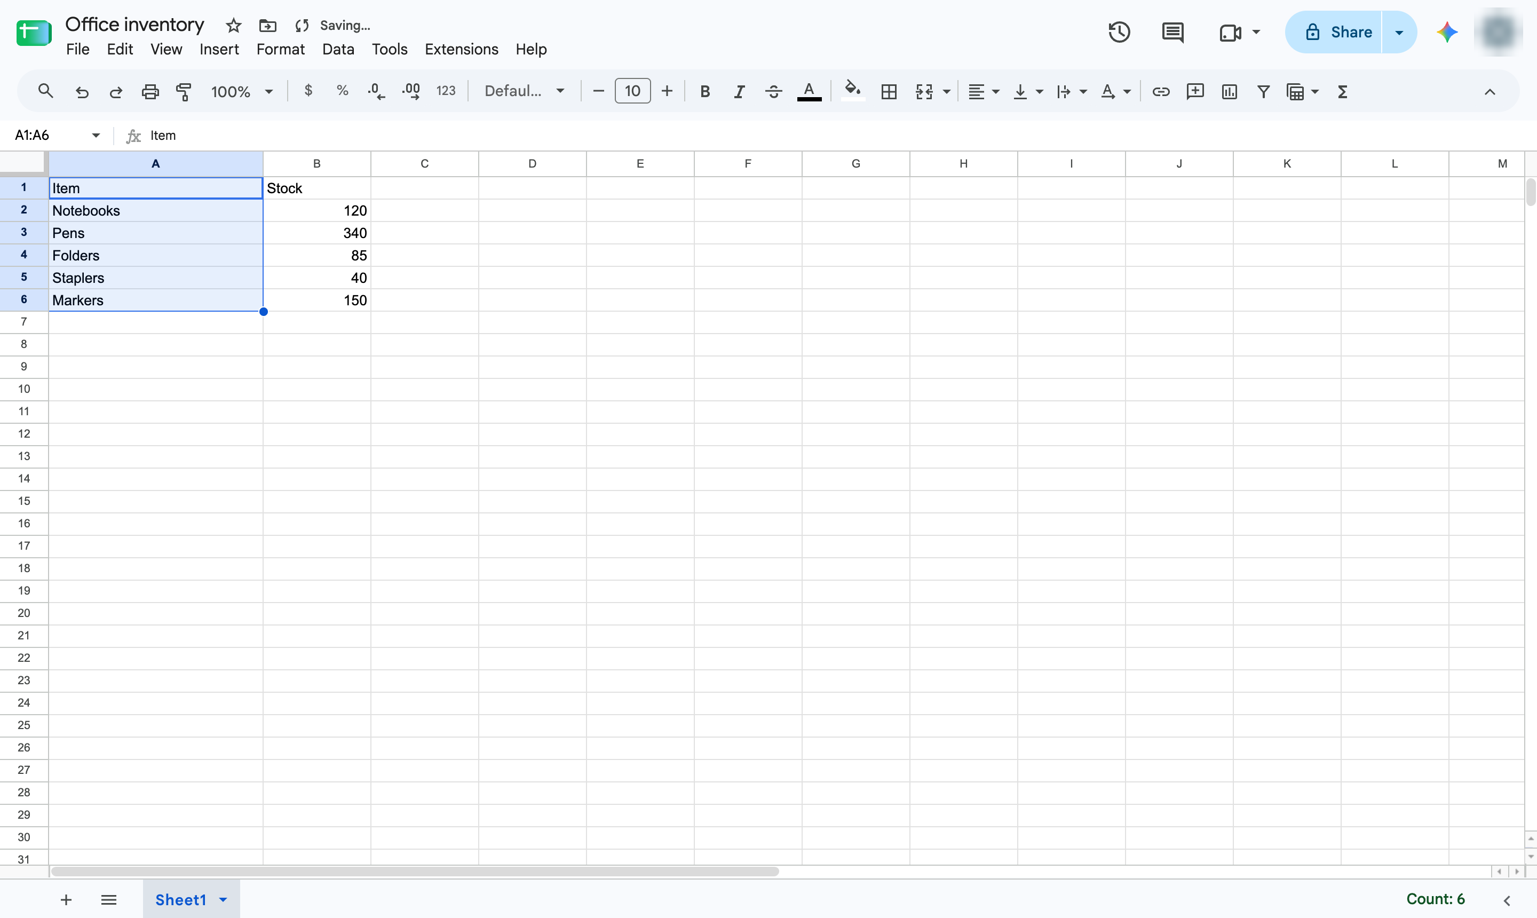Add a new sheet

pyautogui.click(x=66, y=899)
